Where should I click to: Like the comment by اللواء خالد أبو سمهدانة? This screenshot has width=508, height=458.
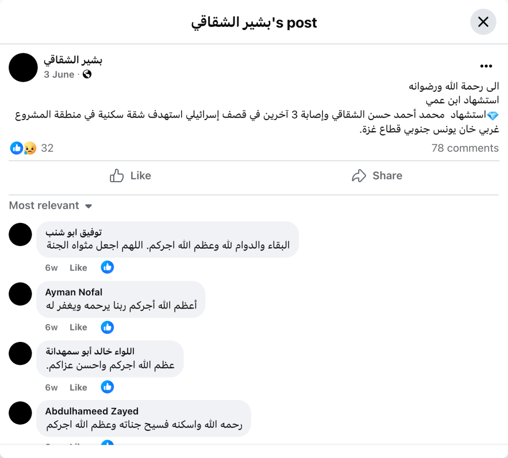78,387
